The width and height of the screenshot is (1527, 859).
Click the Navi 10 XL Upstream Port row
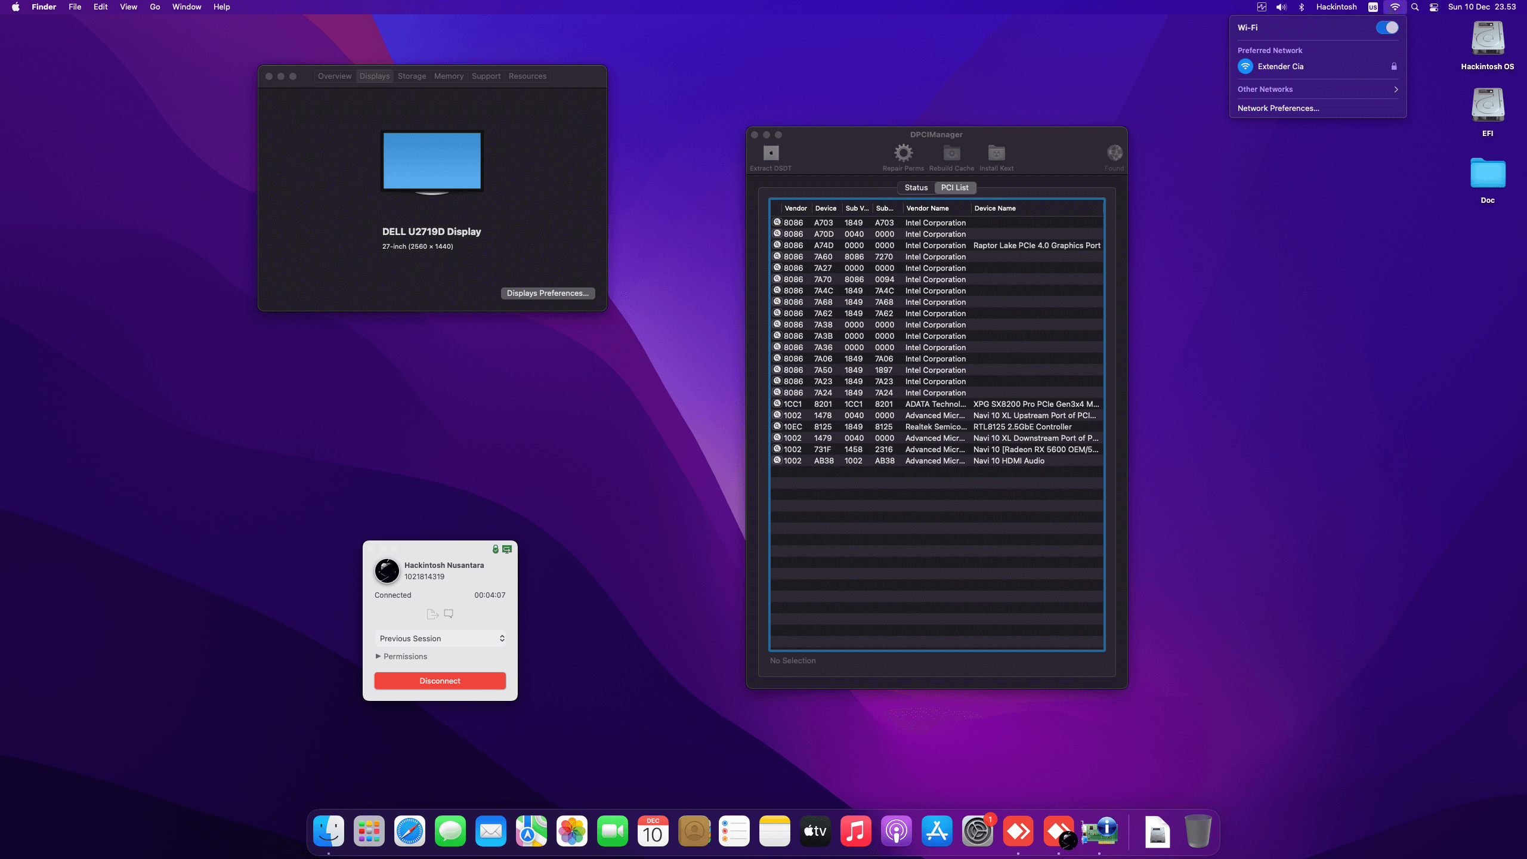coord(936,415)
